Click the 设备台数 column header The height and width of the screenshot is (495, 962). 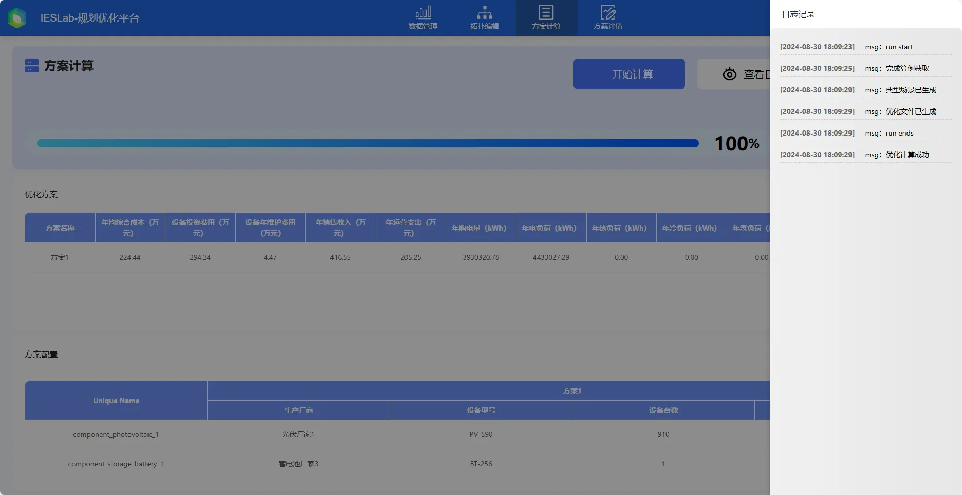[663, 410]
